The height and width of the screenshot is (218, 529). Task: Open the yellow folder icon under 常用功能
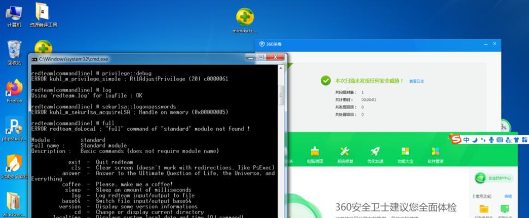[484, 209]
